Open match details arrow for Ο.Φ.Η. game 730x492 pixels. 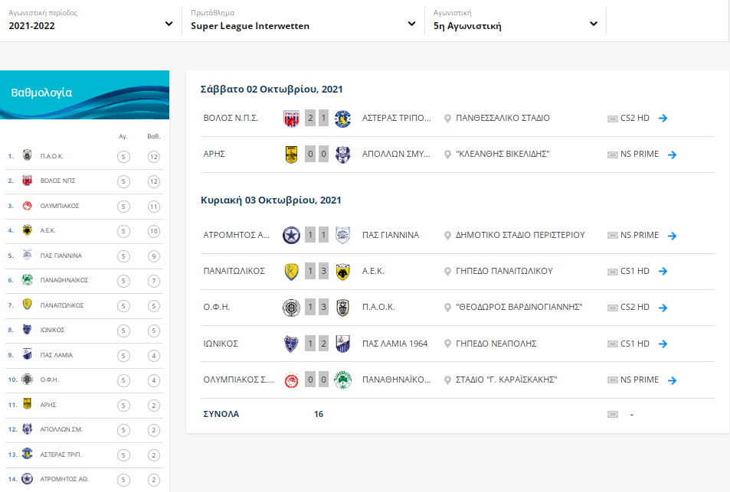[x=663, y=308]
